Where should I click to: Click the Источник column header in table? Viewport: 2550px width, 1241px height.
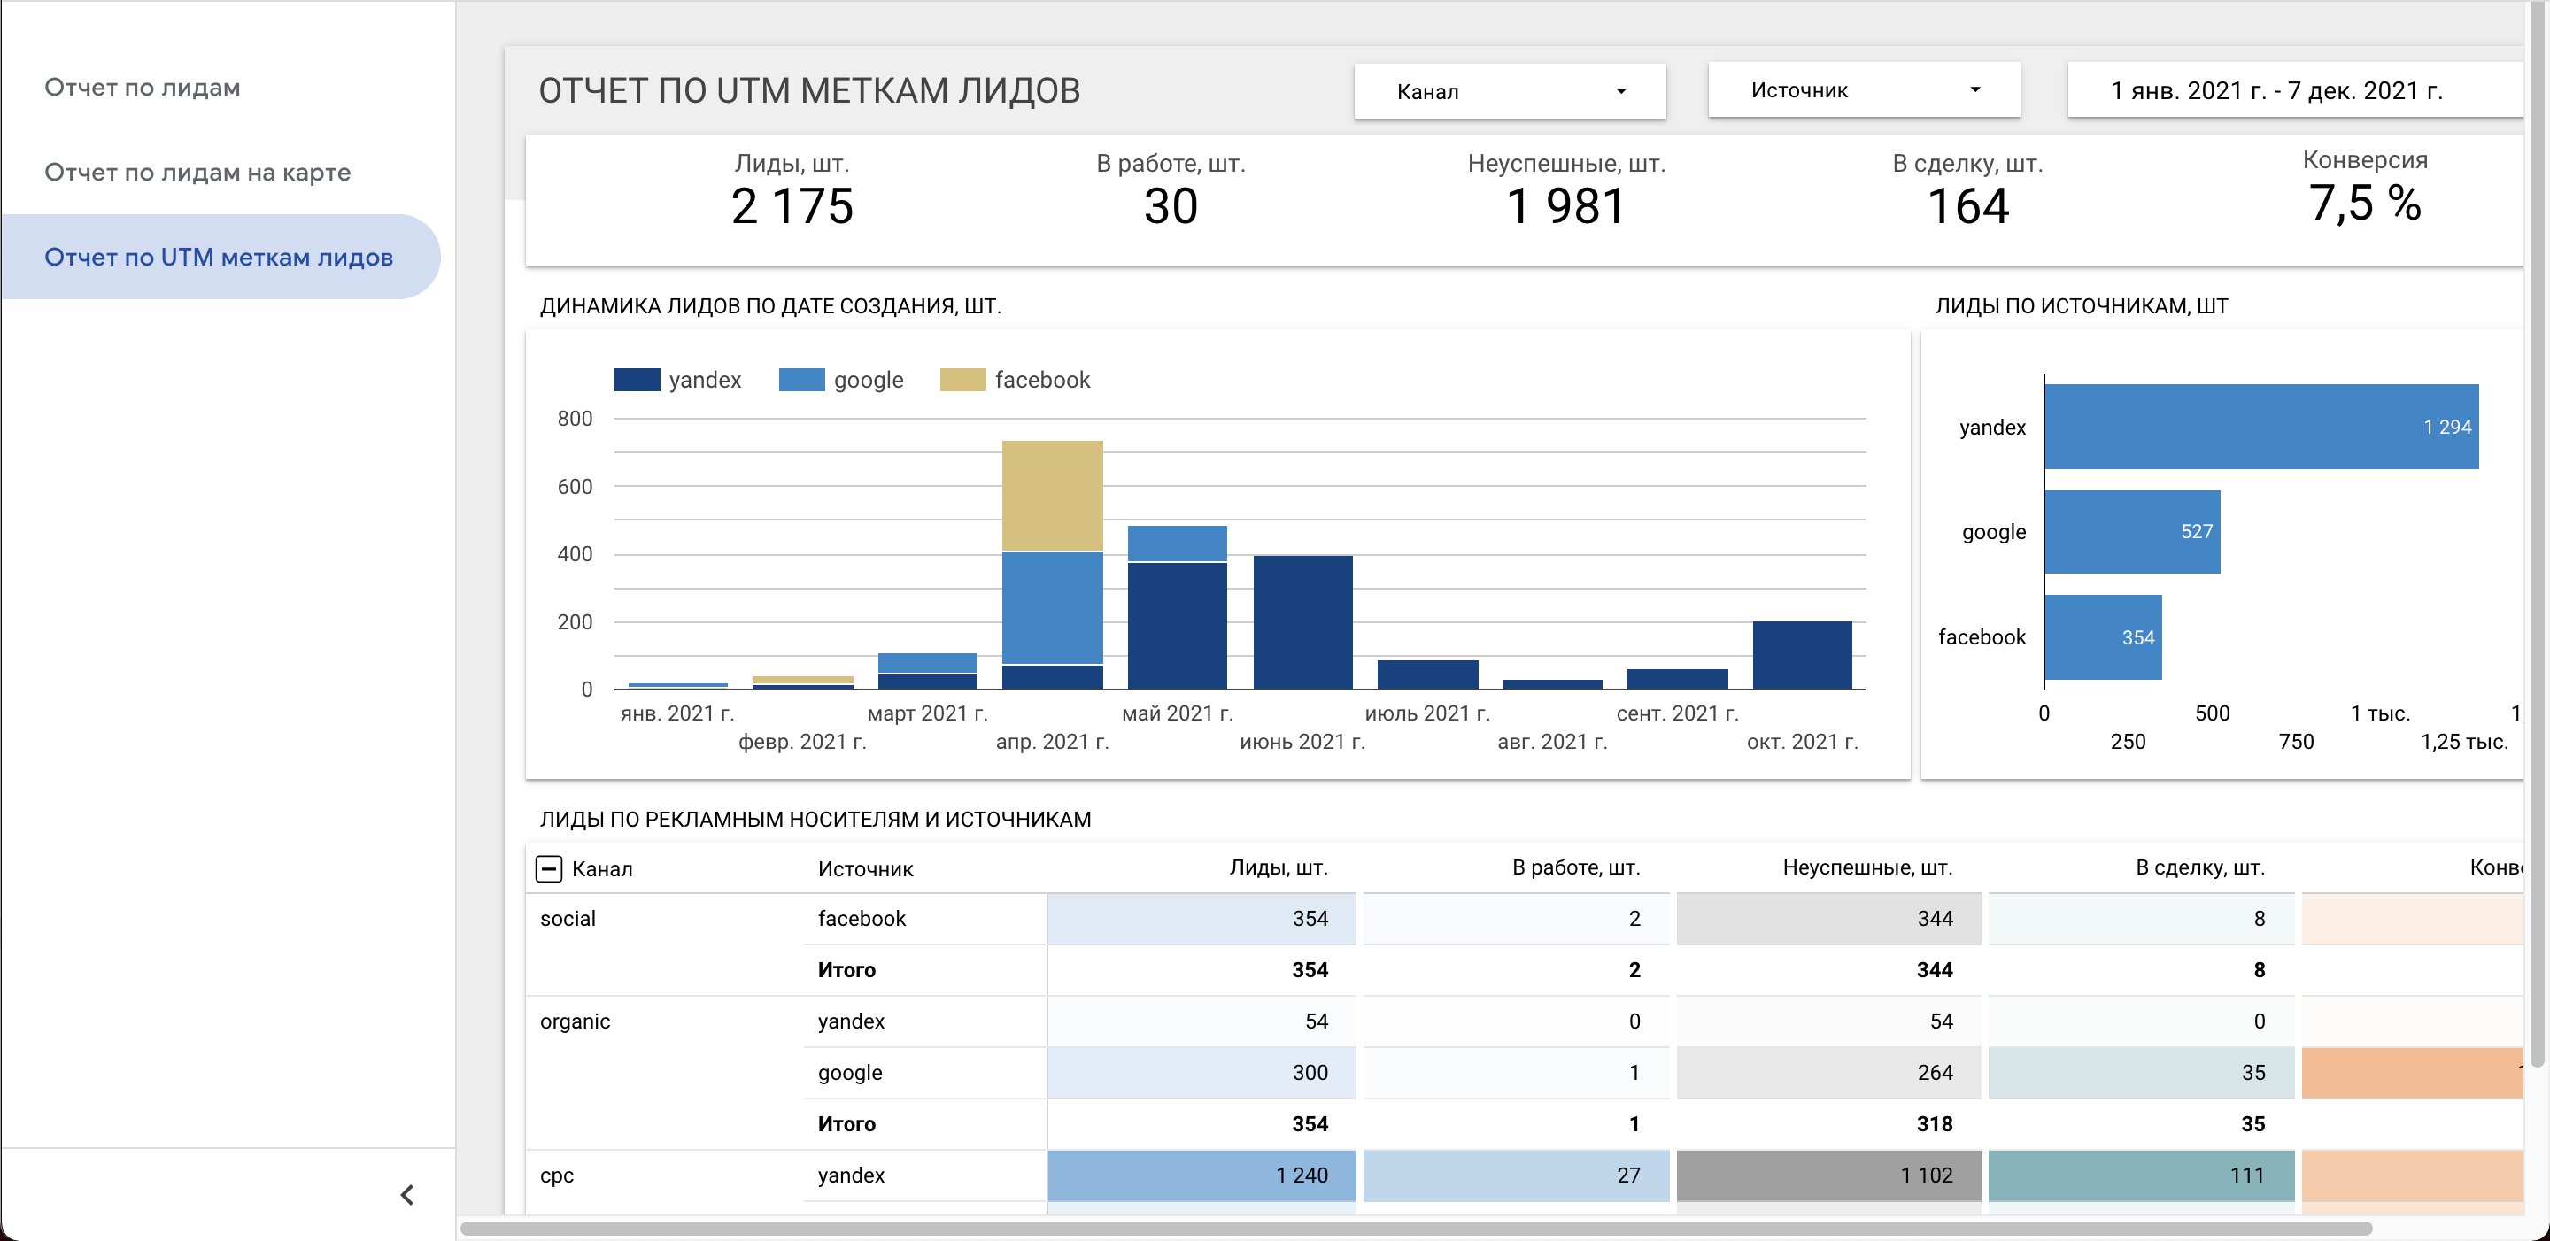pos(865,869)
